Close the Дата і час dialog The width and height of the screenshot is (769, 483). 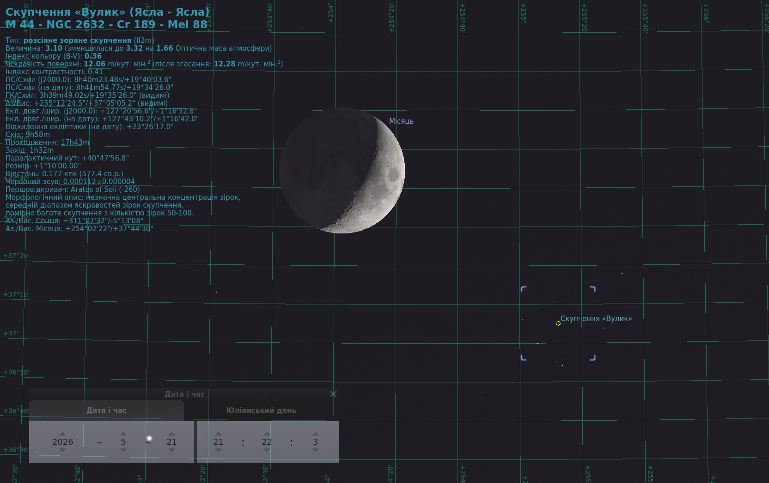[x=333, y=394]
